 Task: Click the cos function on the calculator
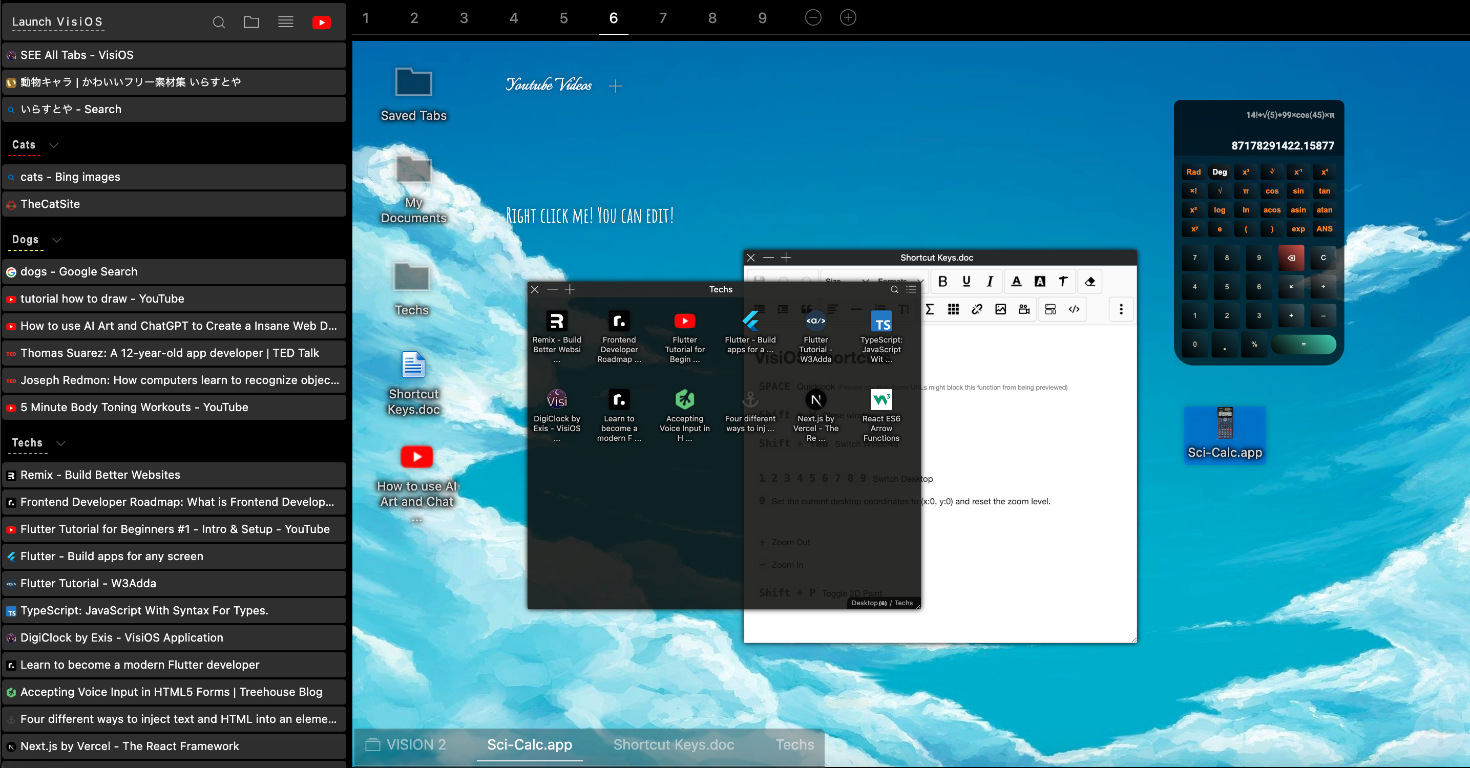click(x=1271, y=191)
